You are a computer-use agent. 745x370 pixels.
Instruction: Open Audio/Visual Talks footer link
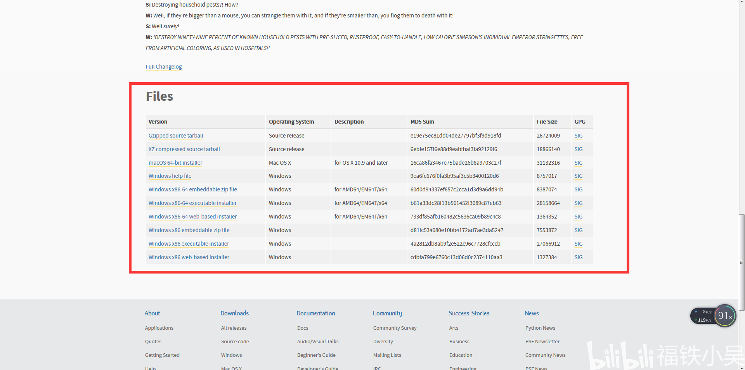pyautogui.click(x=318, y=341)
